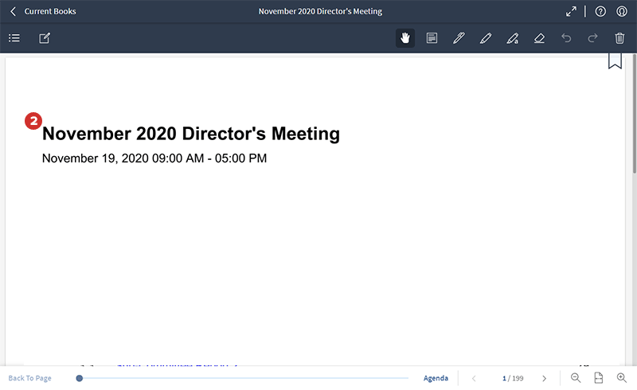Open the help question mark
The height and width of the screenshot is (390, 637).
point(601,12)
